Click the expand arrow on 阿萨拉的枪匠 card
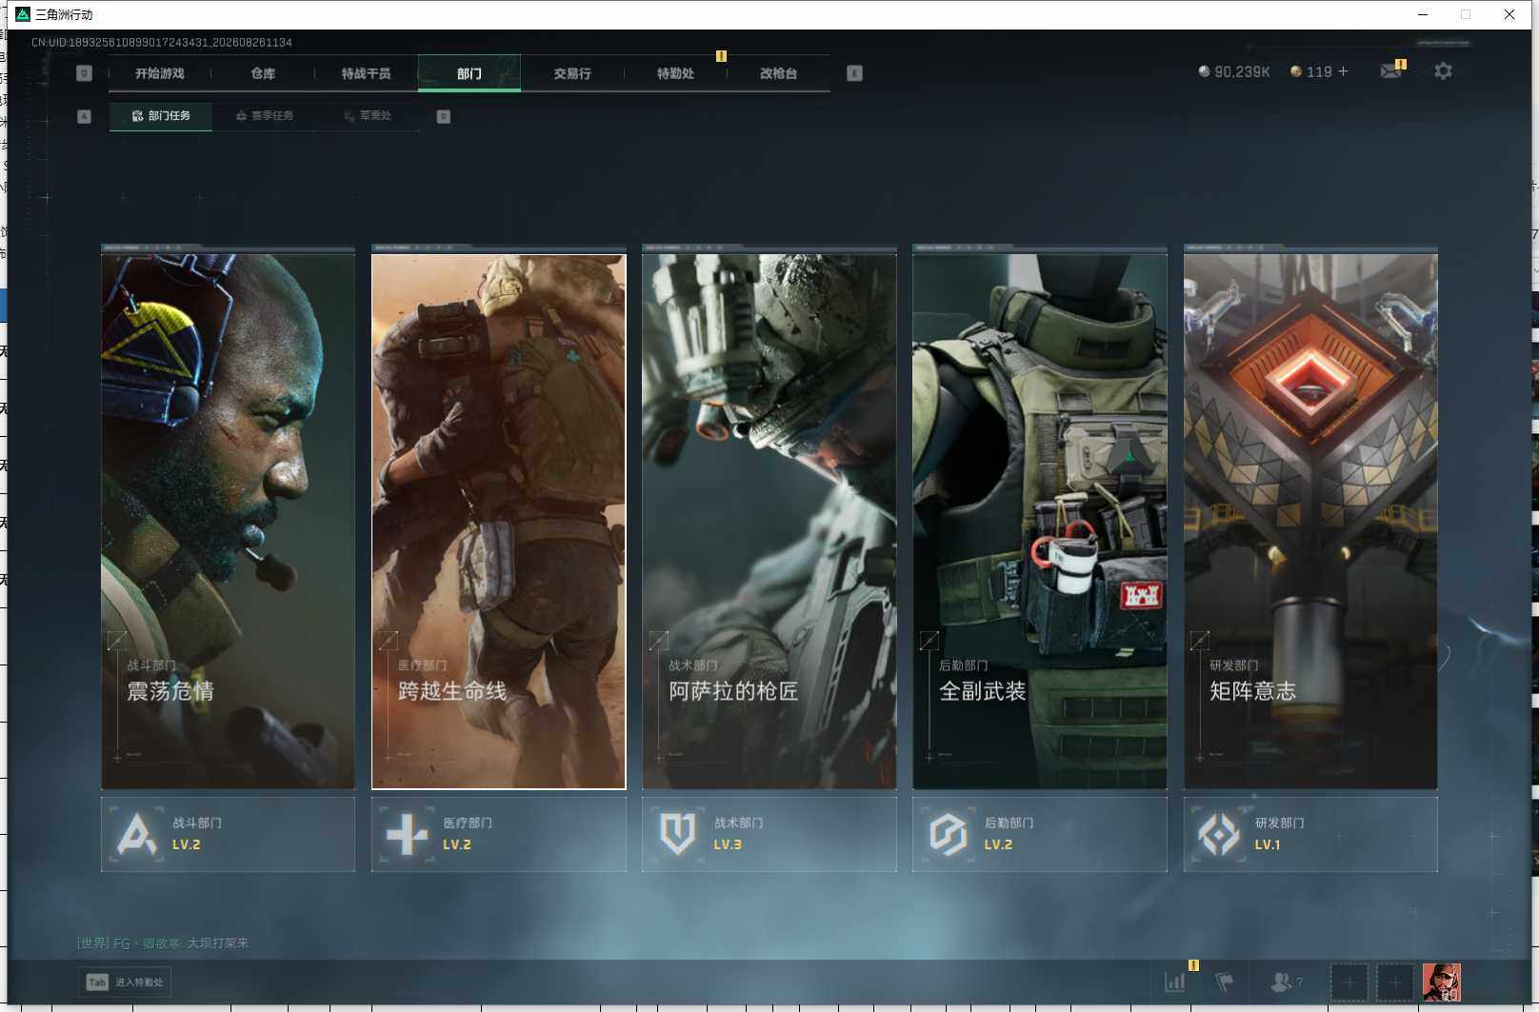The height and width of the screenshot is (1012, 1539). [658, 640]
